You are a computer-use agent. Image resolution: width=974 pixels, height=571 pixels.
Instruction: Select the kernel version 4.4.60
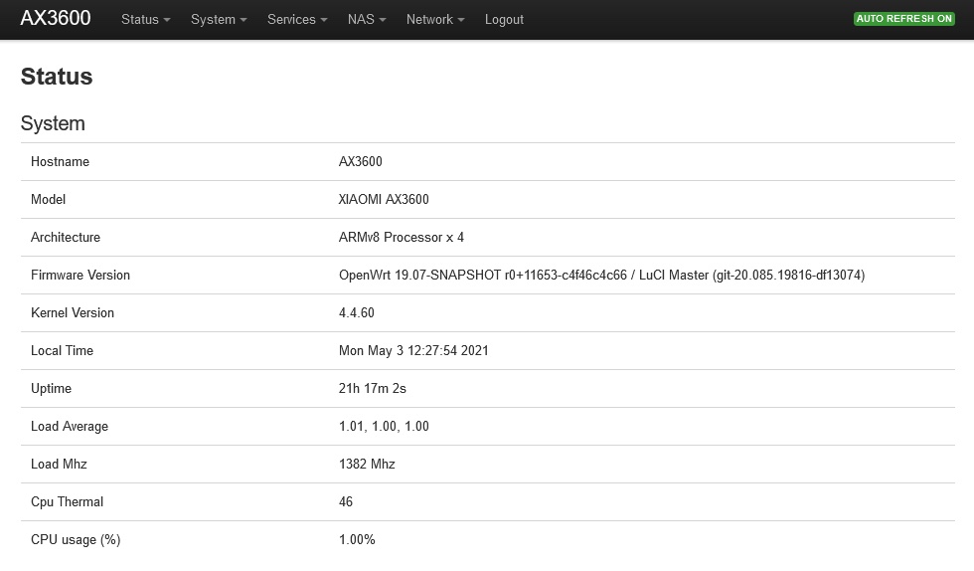357,313
